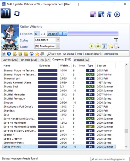Click the list's vertical scrollbar thumb
This screenshot has width=130, height=161.
126,131
